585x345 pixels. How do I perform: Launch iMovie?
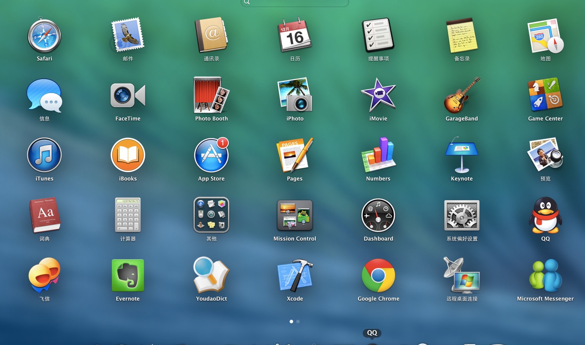378,95
